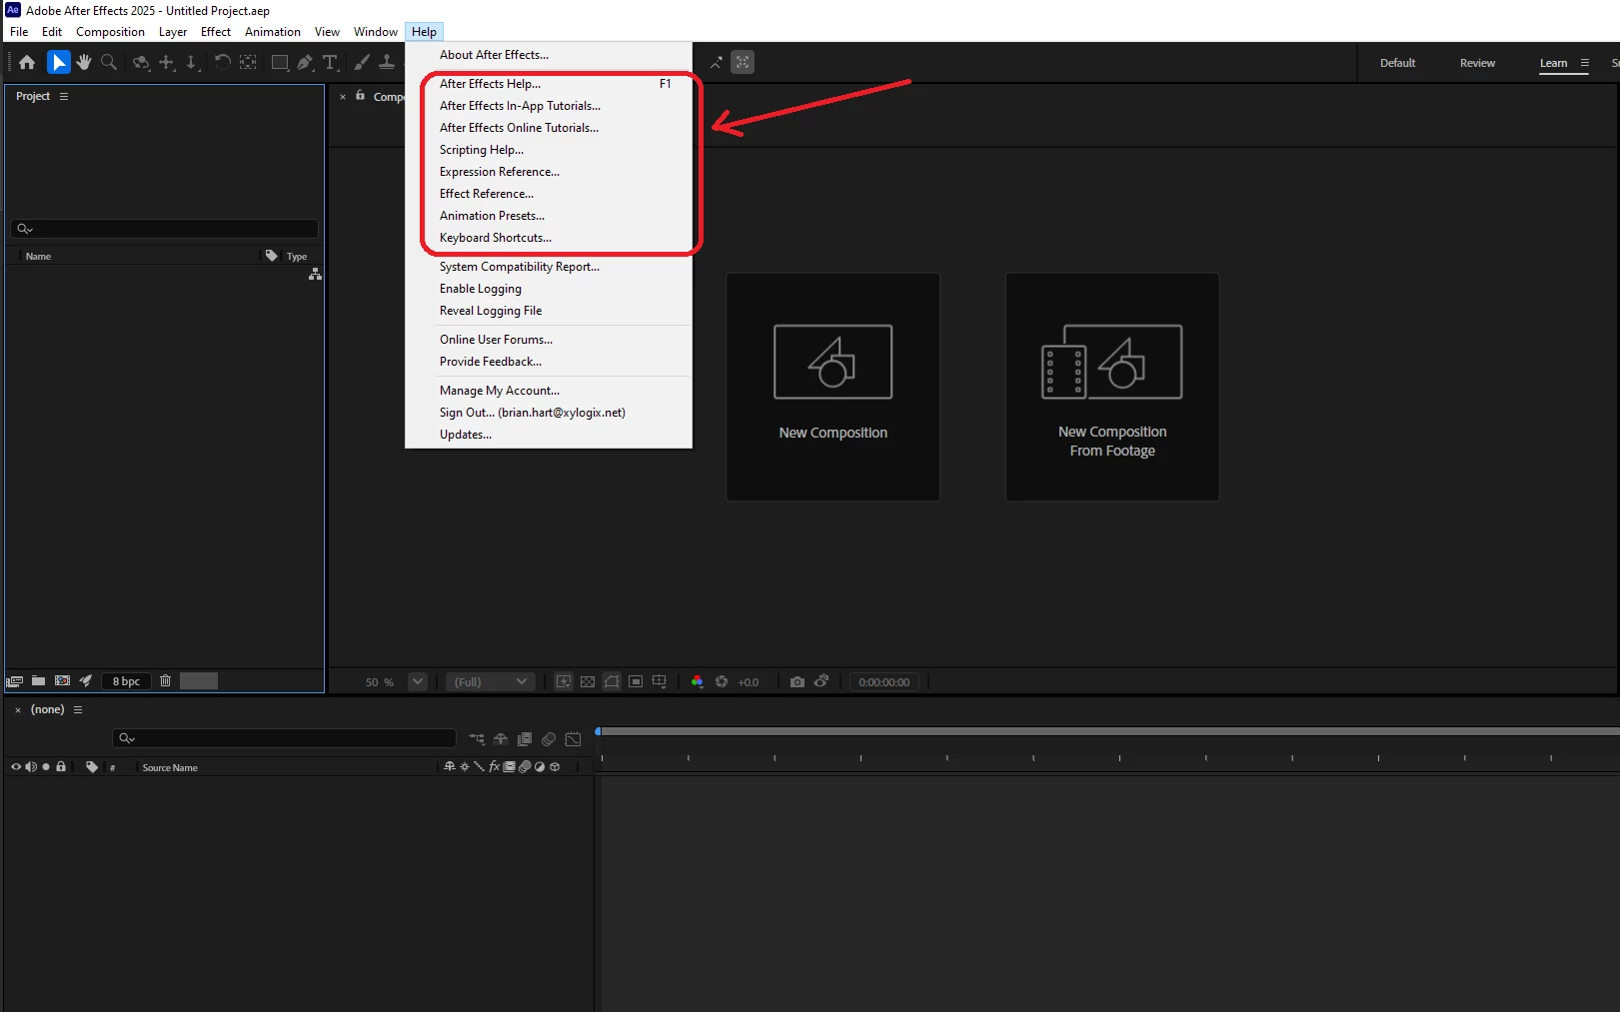Viewport: 1620px width, 1012px height.
Task: Select the Brush tool
Action: (x=362, y=62)
